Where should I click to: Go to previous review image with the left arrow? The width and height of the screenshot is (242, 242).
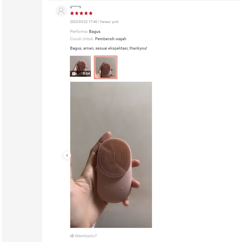coord(67,155)
